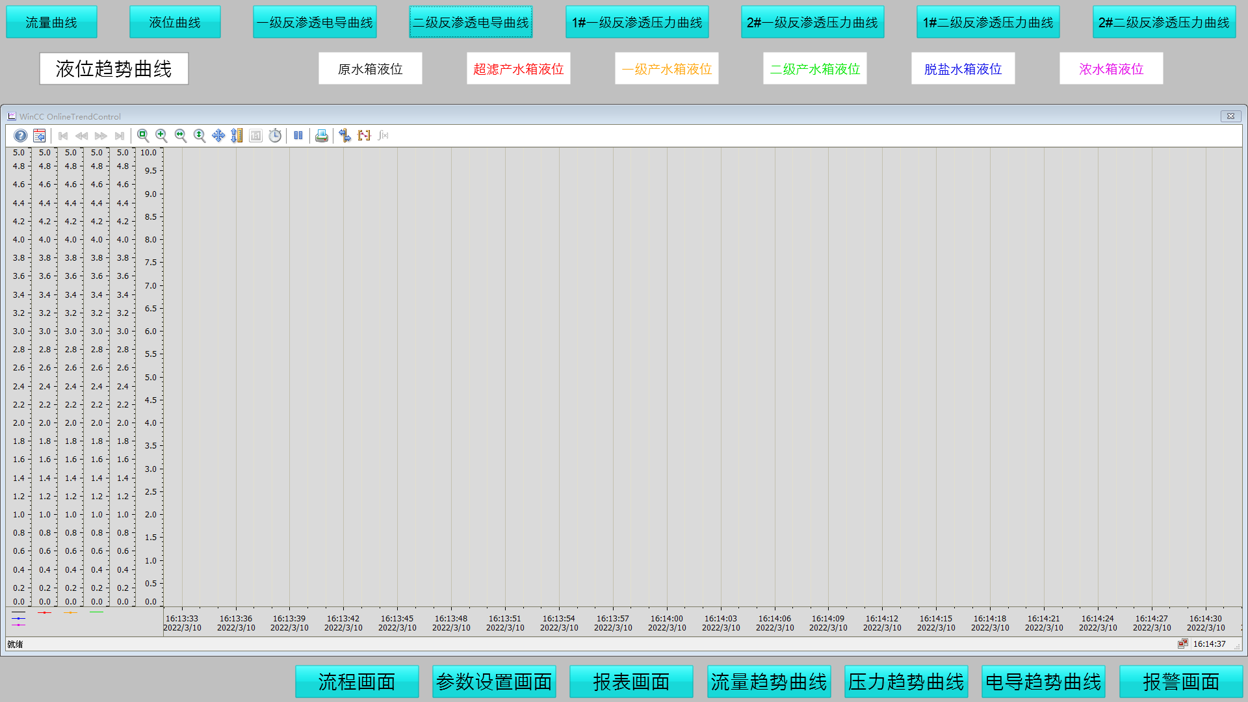This screenshot has height=702, width=1248.
Task: Open the configuration dialog icon
Action: click(40, 136)
